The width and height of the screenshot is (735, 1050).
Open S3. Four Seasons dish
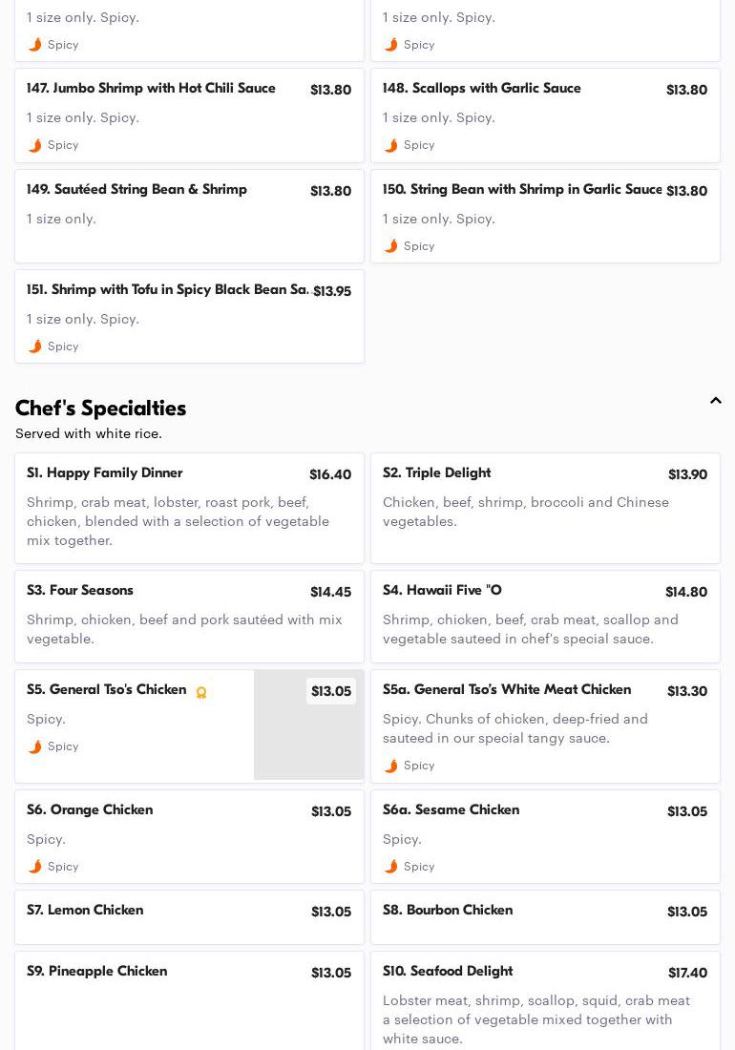[x=189, y=617]
